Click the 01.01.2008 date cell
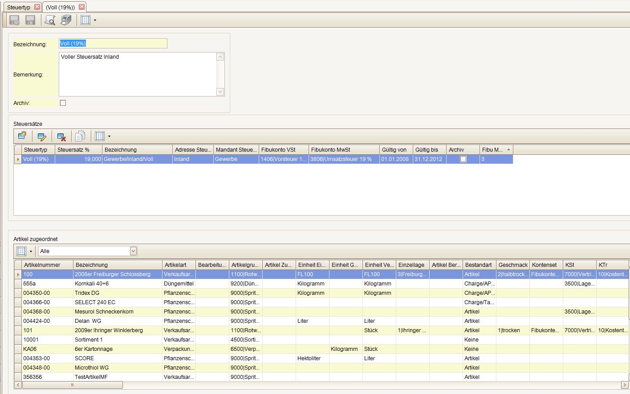This screenshot has width=630, height=394. pyautogui.click(x=396, y=159)
